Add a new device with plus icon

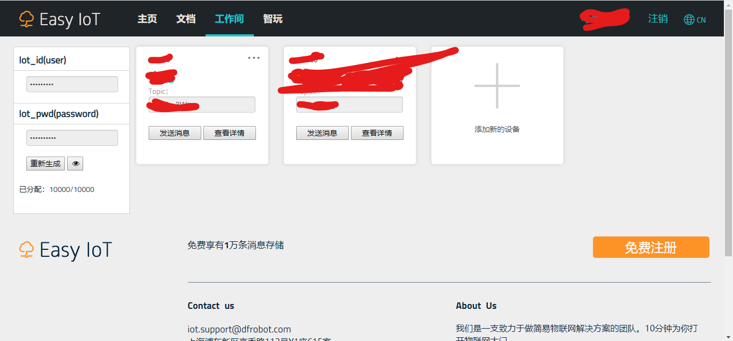click(x=497, y=86)
